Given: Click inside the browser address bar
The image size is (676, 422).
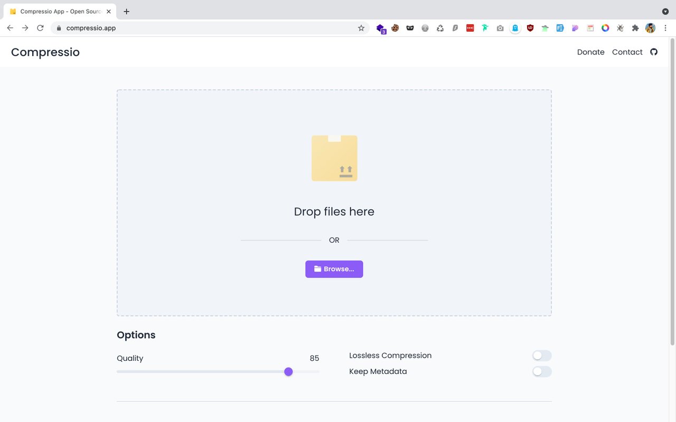Looking at the screenshot, I should coord(158,28).
